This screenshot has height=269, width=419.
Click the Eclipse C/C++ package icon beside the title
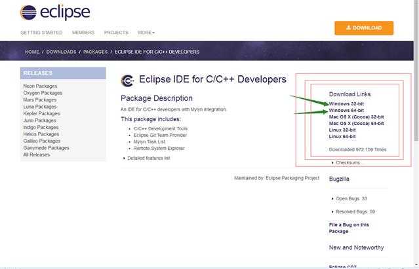point(127,81)
